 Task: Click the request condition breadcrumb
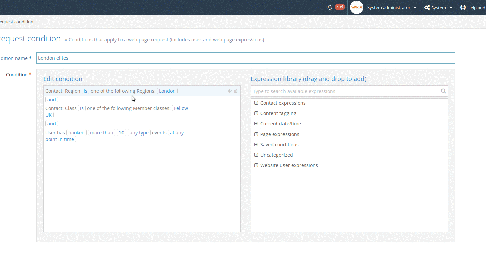16,22
